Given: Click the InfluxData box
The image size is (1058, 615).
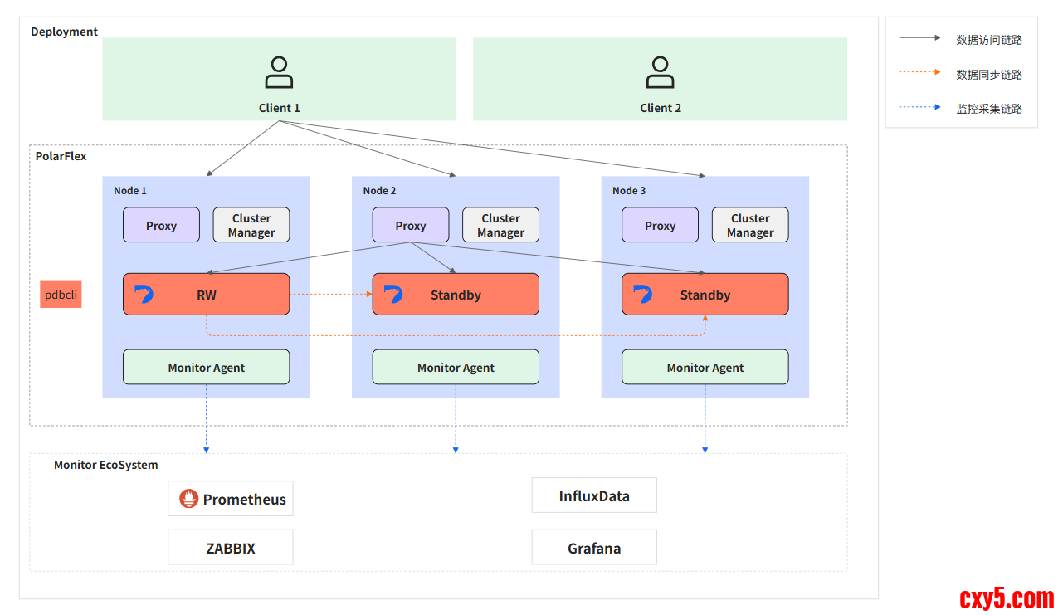Looking at the screenshot, I should point(594,495).
